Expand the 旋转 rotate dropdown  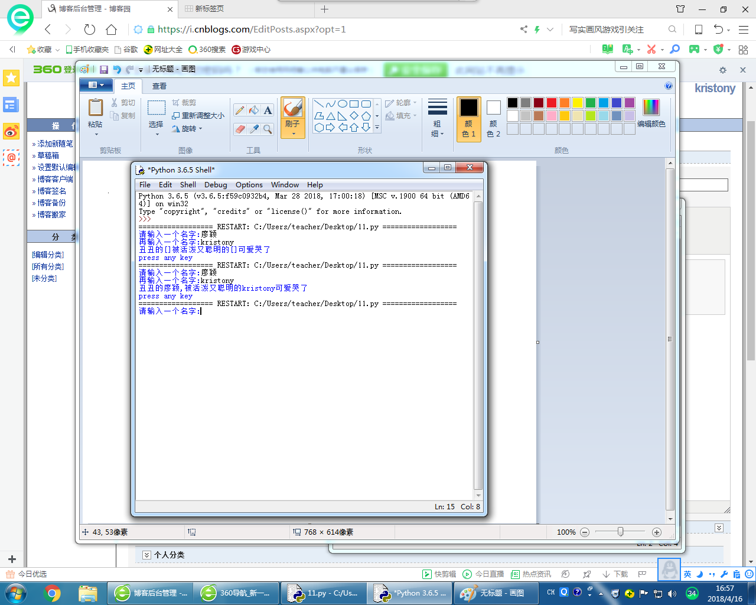click(x=189, y=129)
